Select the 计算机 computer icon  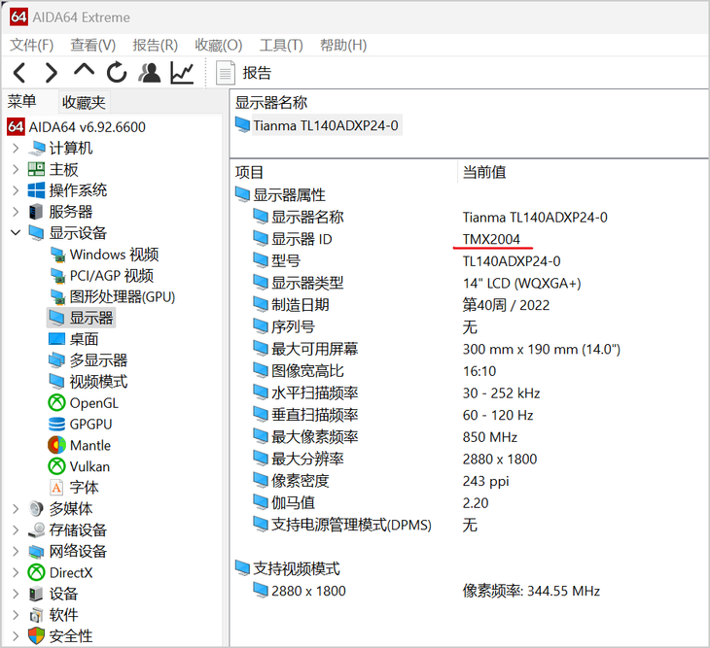[36, 148]
